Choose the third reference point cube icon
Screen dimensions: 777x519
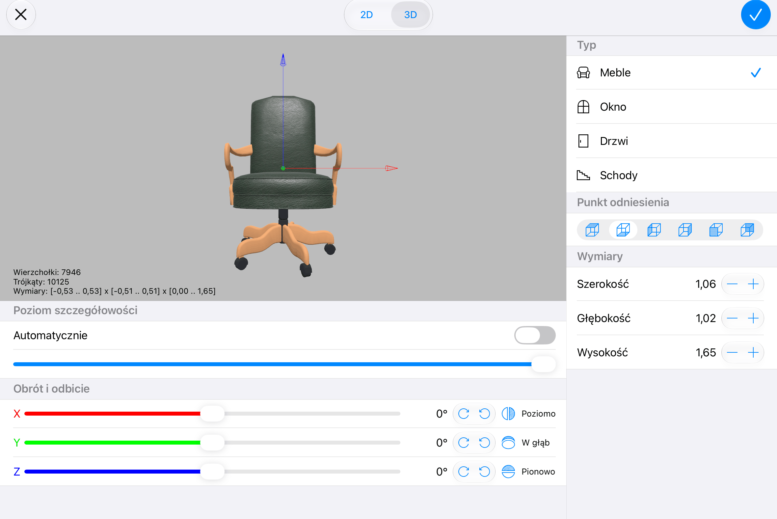654,230
